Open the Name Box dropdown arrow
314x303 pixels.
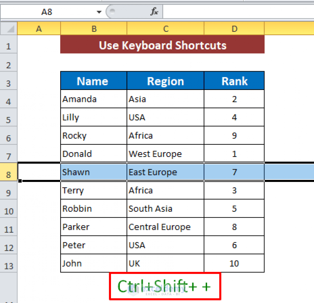click(x=99, y=12)
